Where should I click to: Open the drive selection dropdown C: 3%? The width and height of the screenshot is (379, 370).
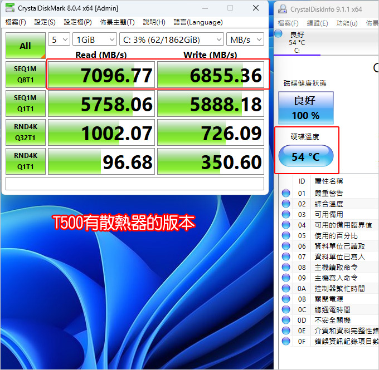(x=171, y=40)
